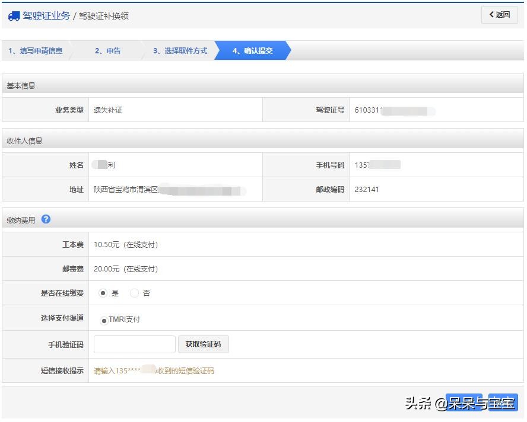
Task: Click the 驾驶证号 field label
Action: coord(330,110)
